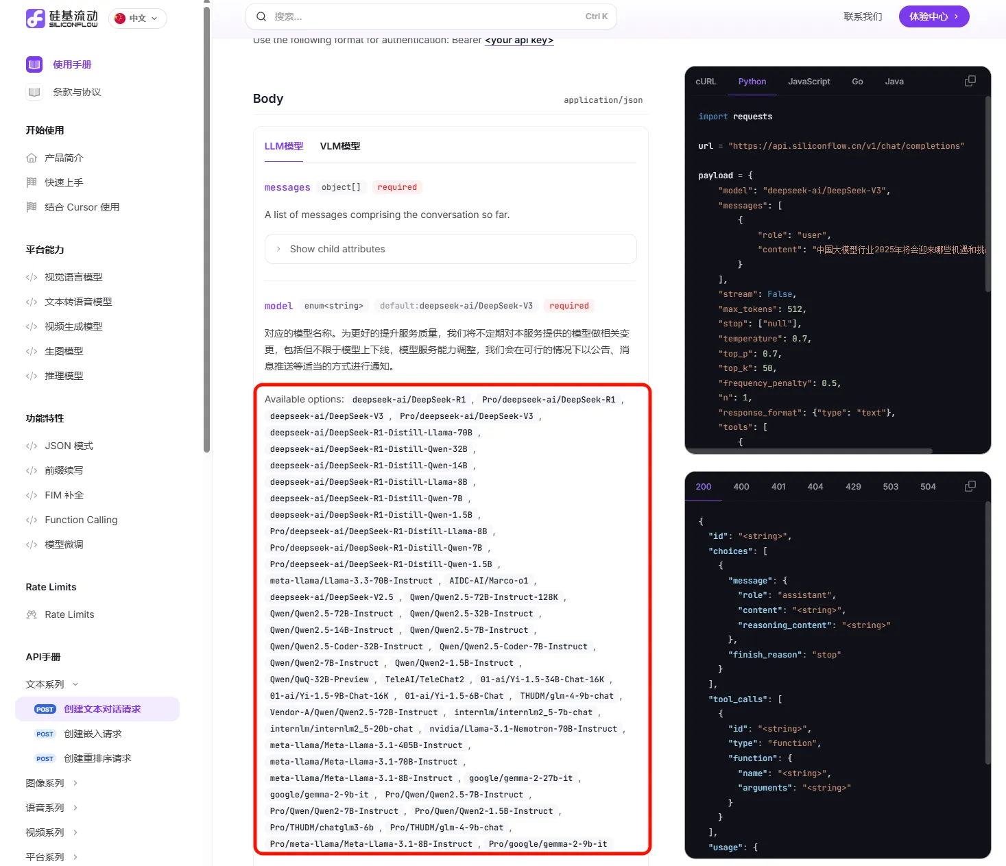
Task: Click the 搜索 search input field
Action: click(x=425, y=16)
